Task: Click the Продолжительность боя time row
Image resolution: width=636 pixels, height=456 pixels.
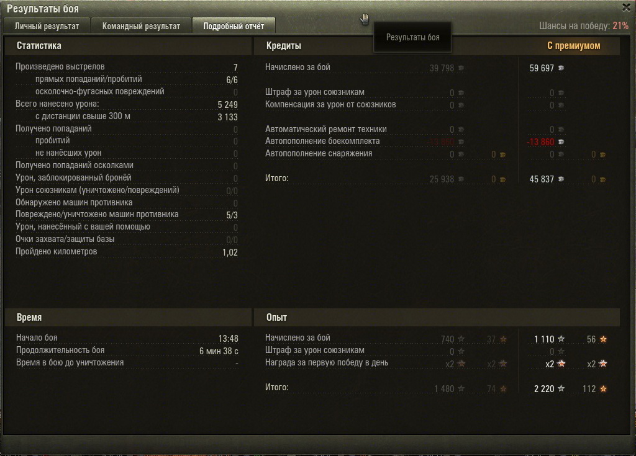Action: click(x=127, y=350)
